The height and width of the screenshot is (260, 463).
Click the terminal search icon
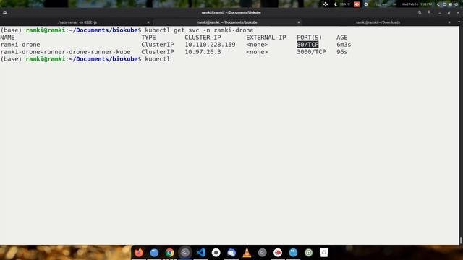(420, 13)
